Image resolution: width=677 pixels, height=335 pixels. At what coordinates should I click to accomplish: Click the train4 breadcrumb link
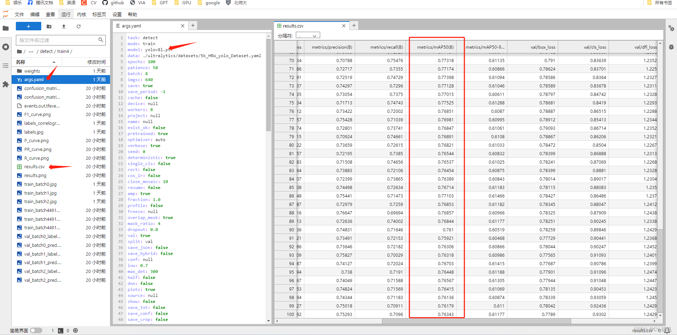click(x=63, y=51)
